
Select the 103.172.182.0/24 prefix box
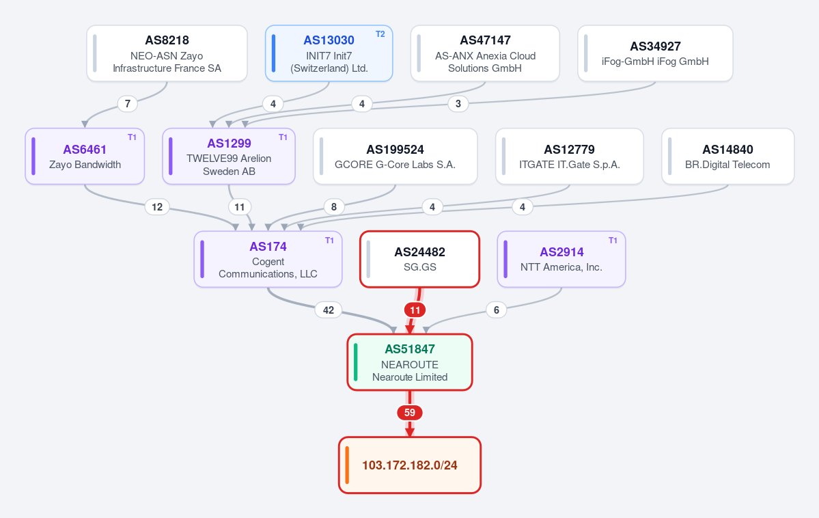pyautogui.click(x=410, y=465)
